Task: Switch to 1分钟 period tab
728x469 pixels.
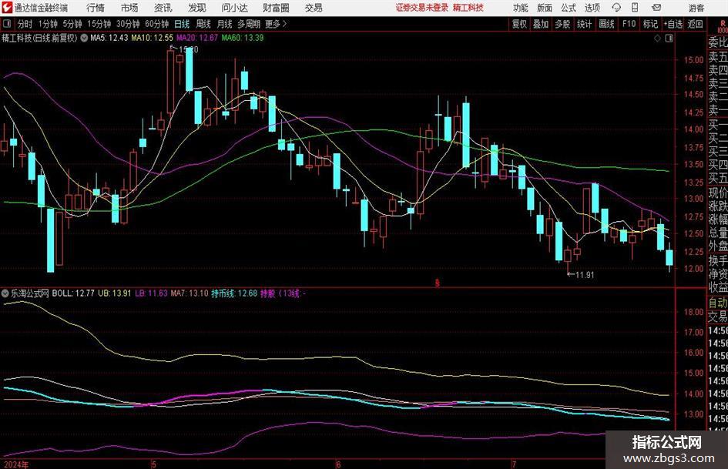Action: 48,24
